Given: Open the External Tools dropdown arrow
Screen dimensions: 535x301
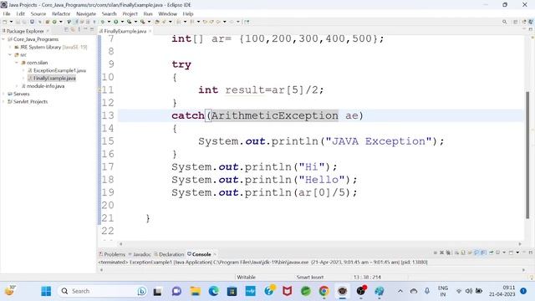Looking at the screenshot, I should click(x=149, y=22).
